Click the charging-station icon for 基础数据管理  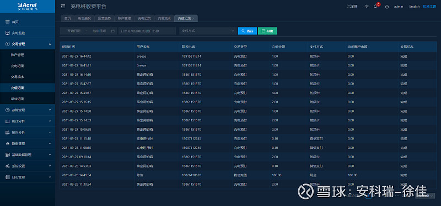pyautogui.click(x=8, y=155)
